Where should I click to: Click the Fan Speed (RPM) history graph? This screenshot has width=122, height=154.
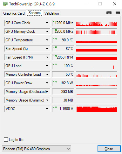click(x=97, y=57)
